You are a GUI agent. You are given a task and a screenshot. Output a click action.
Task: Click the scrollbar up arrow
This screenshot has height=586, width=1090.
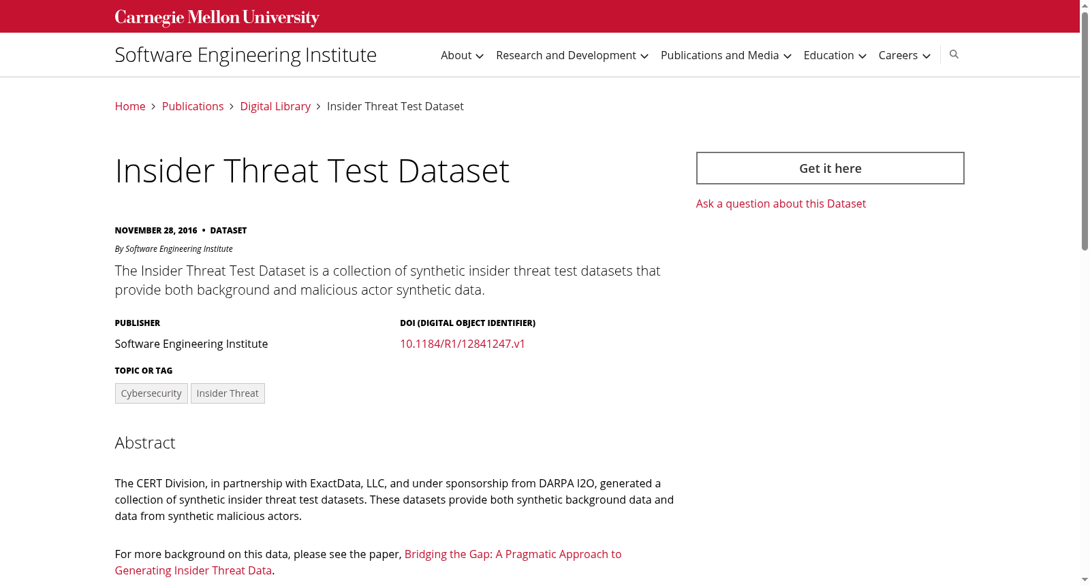[1085, 5]
